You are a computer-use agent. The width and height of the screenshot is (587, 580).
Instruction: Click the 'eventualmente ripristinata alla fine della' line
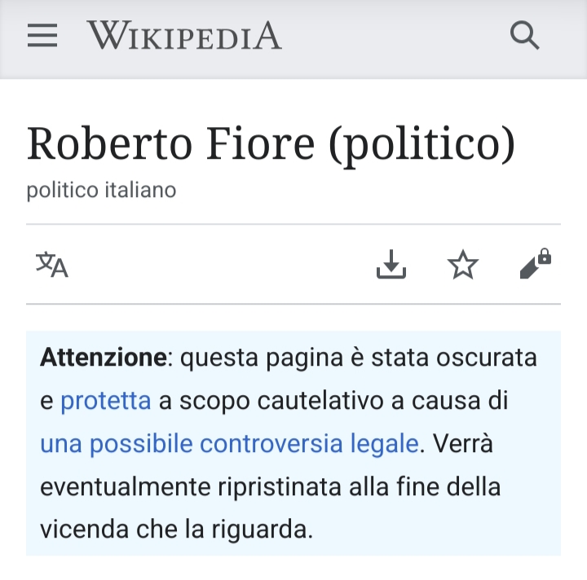click(x=271, y=486)
